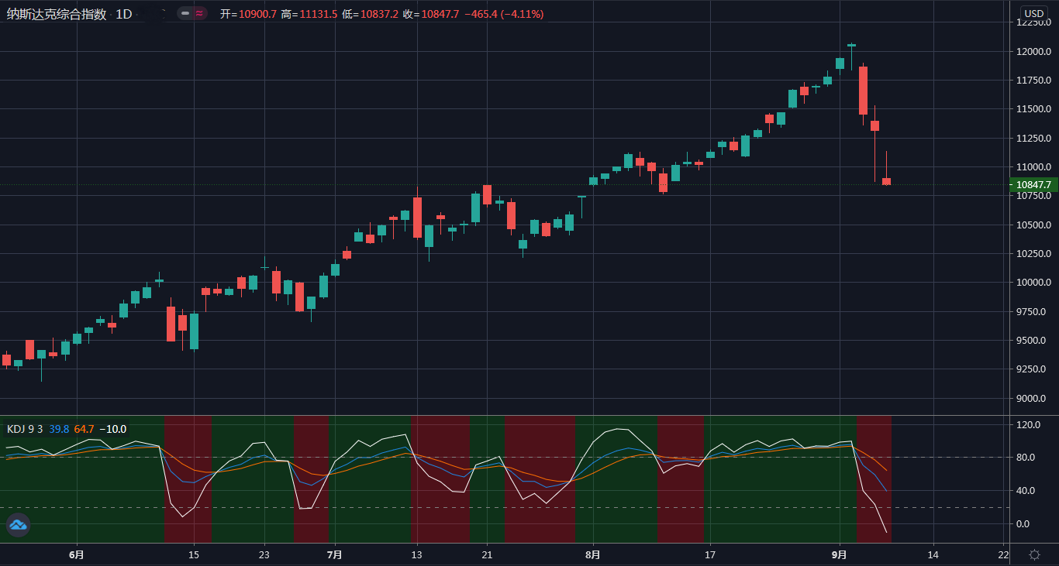Click the 纳斯达克综合指数 symbol title
Screen dimensions: 1059x566
pos(57,14)
